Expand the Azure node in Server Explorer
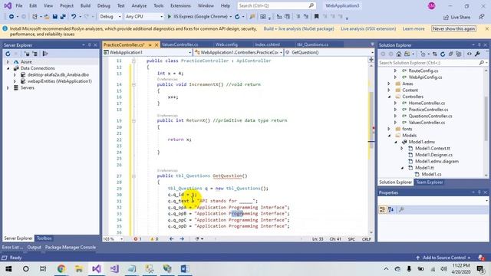The image size is (491, 276). pyautogui.click(x=8, y=62)
